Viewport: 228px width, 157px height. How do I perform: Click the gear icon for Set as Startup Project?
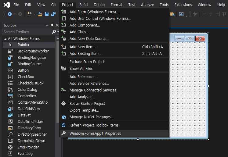click(x=63, y=103)
